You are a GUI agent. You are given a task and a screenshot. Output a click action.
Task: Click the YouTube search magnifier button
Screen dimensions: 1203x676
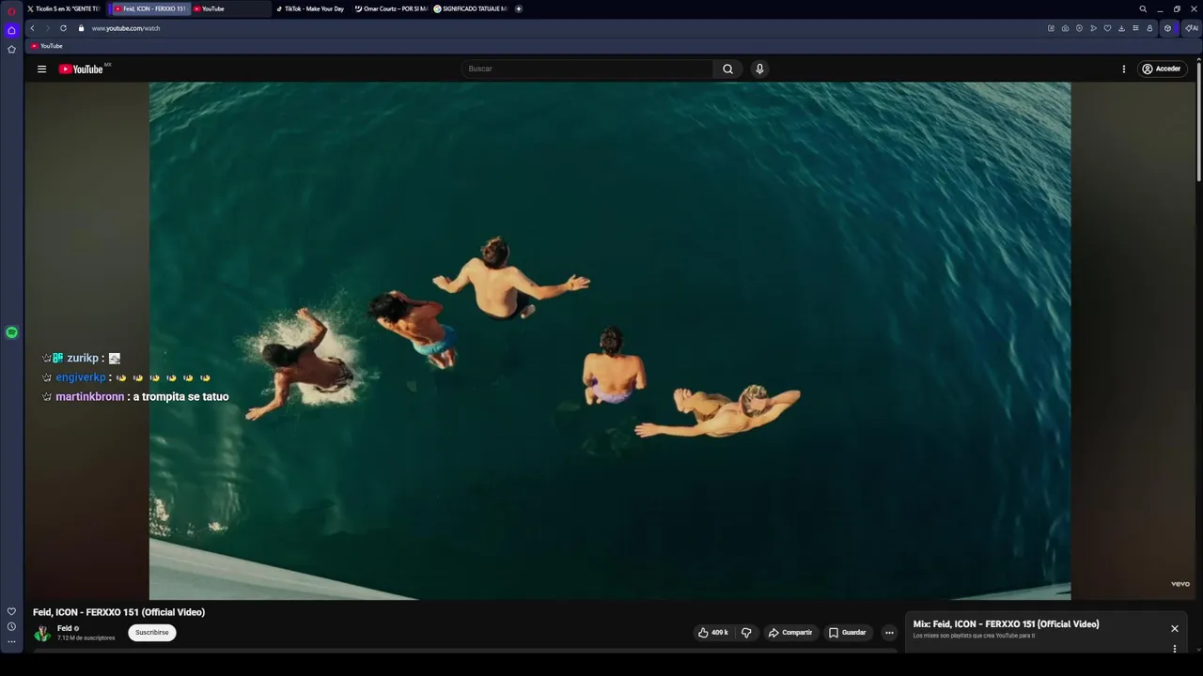coord(727,69)
